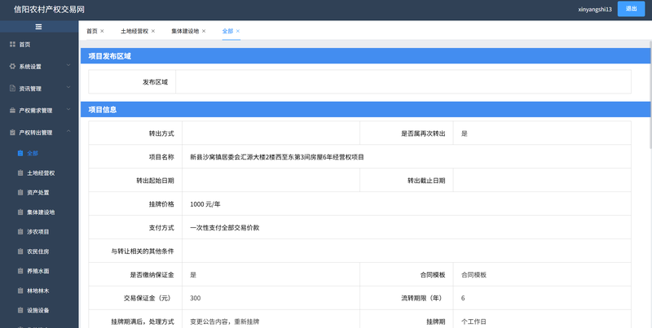This screenshot has height=328, width=652.
Task: Click the 资产处置 sidebar item icon
Action: coord(20,192)
